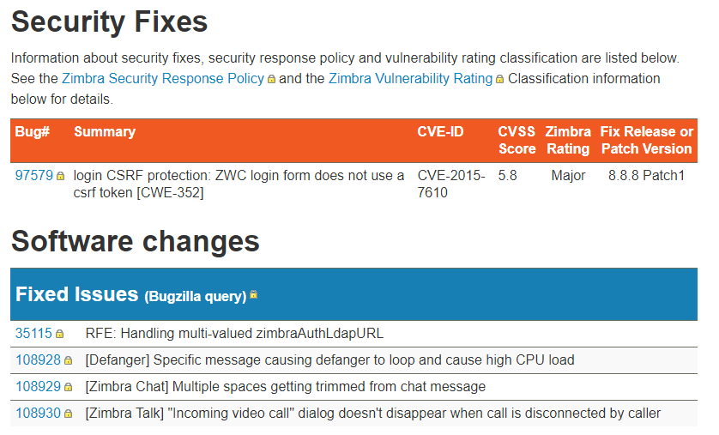
Task: Open bug 35115 link
Action: pos(34,333)
